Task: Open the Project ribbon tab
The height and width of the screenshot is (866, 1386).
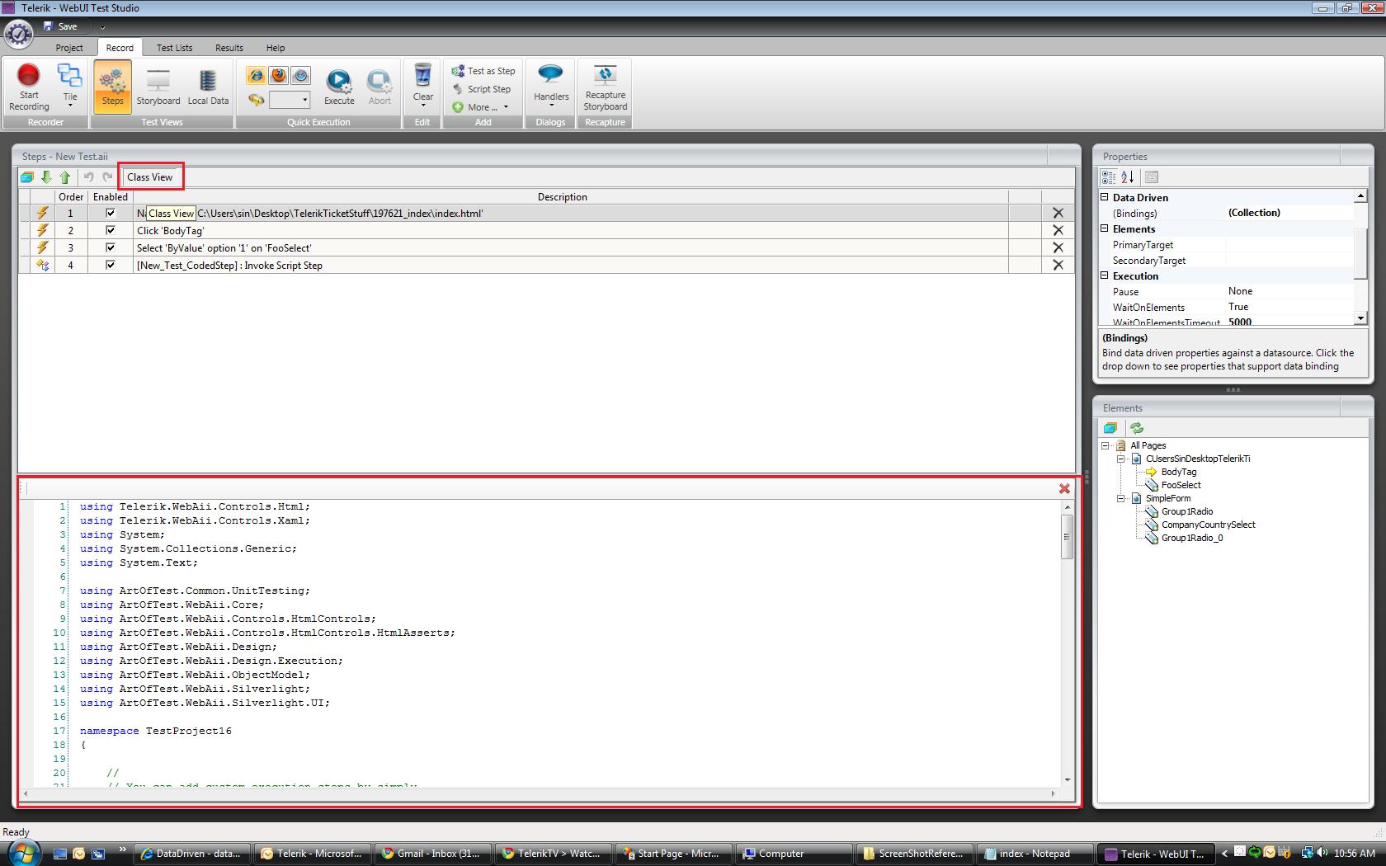Action: 69,48
